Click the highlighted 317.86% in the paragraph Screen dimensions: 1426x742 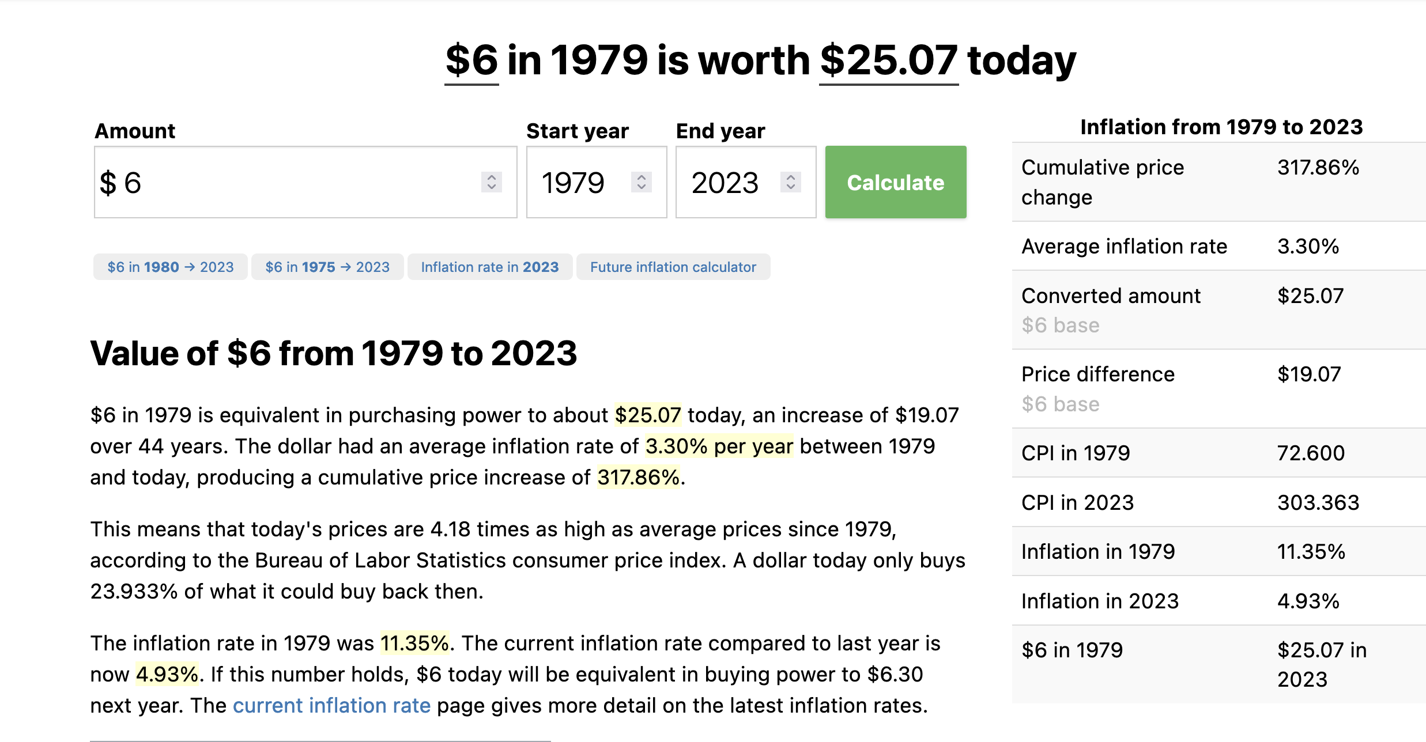click(639, 477)
